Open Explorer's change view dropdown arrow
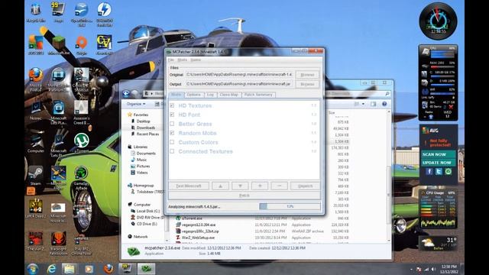 364,104
